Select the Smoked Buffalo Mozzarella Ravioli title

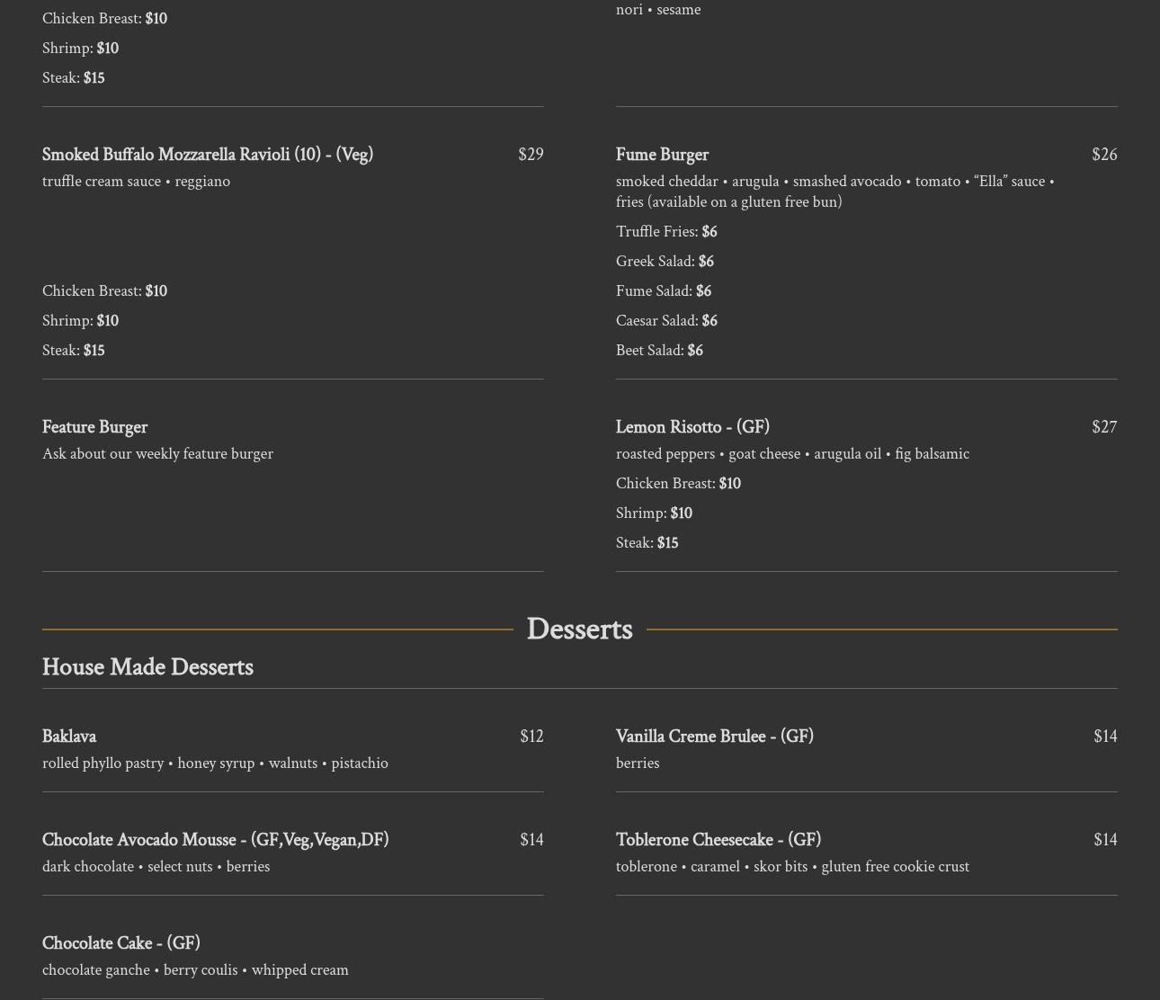pyautogui.click(x=207, y=155)
